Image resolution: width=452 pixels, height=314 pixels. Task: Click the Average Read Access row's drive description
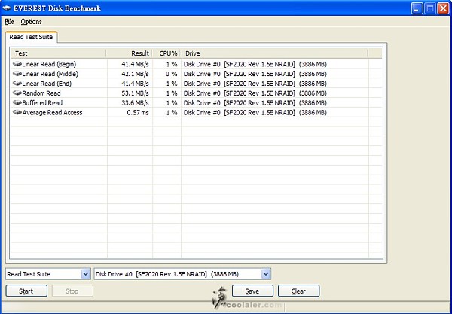tap(255, 113)
